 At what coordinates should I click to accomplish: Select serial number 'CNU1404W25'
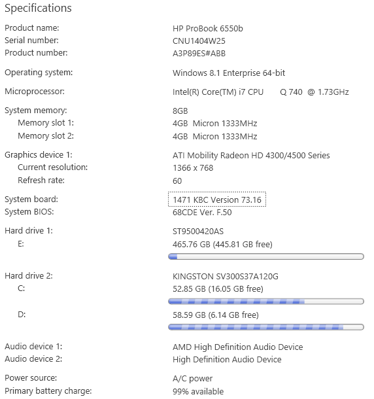pos(199,41)
